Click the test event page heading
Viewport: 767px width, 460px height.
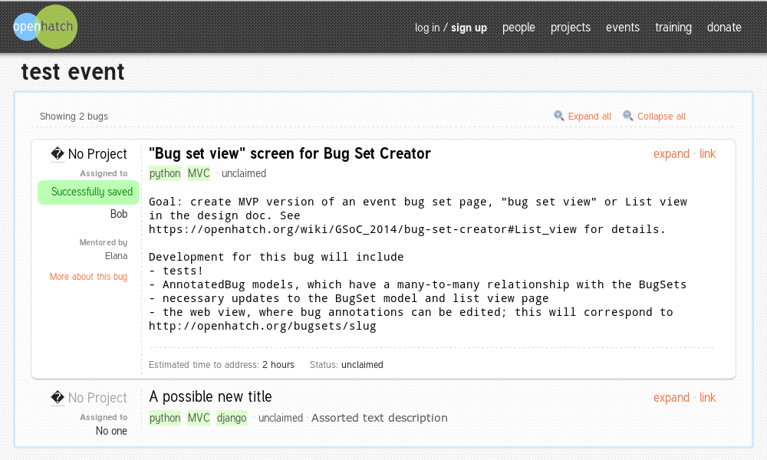pos(73,72)
